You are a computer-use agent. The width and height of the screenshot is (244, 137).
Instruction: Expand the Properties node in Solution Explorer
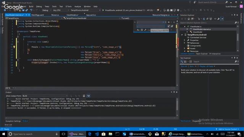(x=185, y=40)
